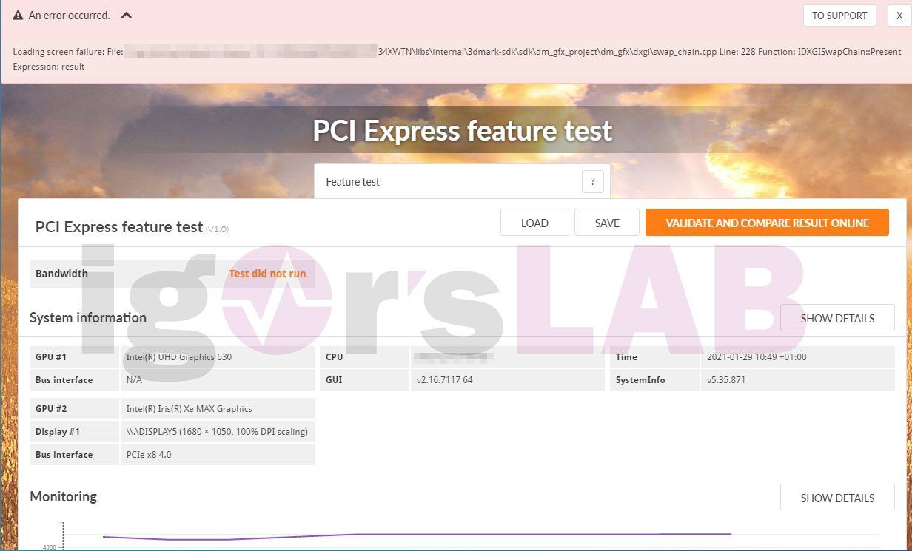Select the DISPLAY5 resolution text
This screenshot has height=551, width=912.
point(217,432)
